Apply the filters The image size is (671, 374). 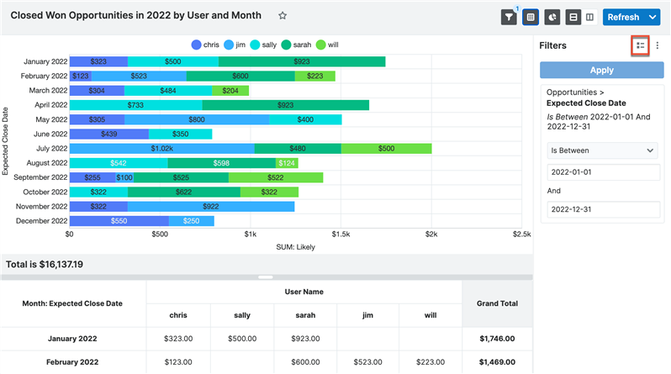(602, 71)
